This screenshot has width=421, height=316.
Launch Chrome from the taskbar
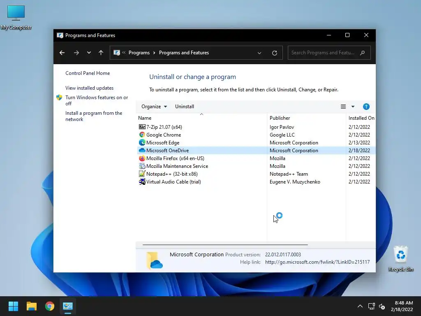pos(50,306)
